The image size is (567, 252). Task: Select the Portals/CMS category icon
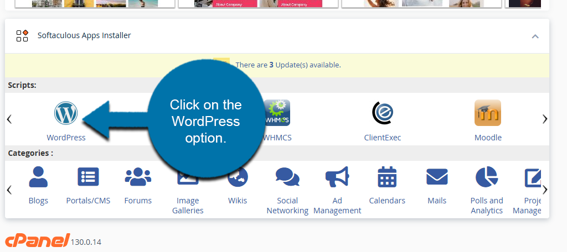tap(88, 177)
